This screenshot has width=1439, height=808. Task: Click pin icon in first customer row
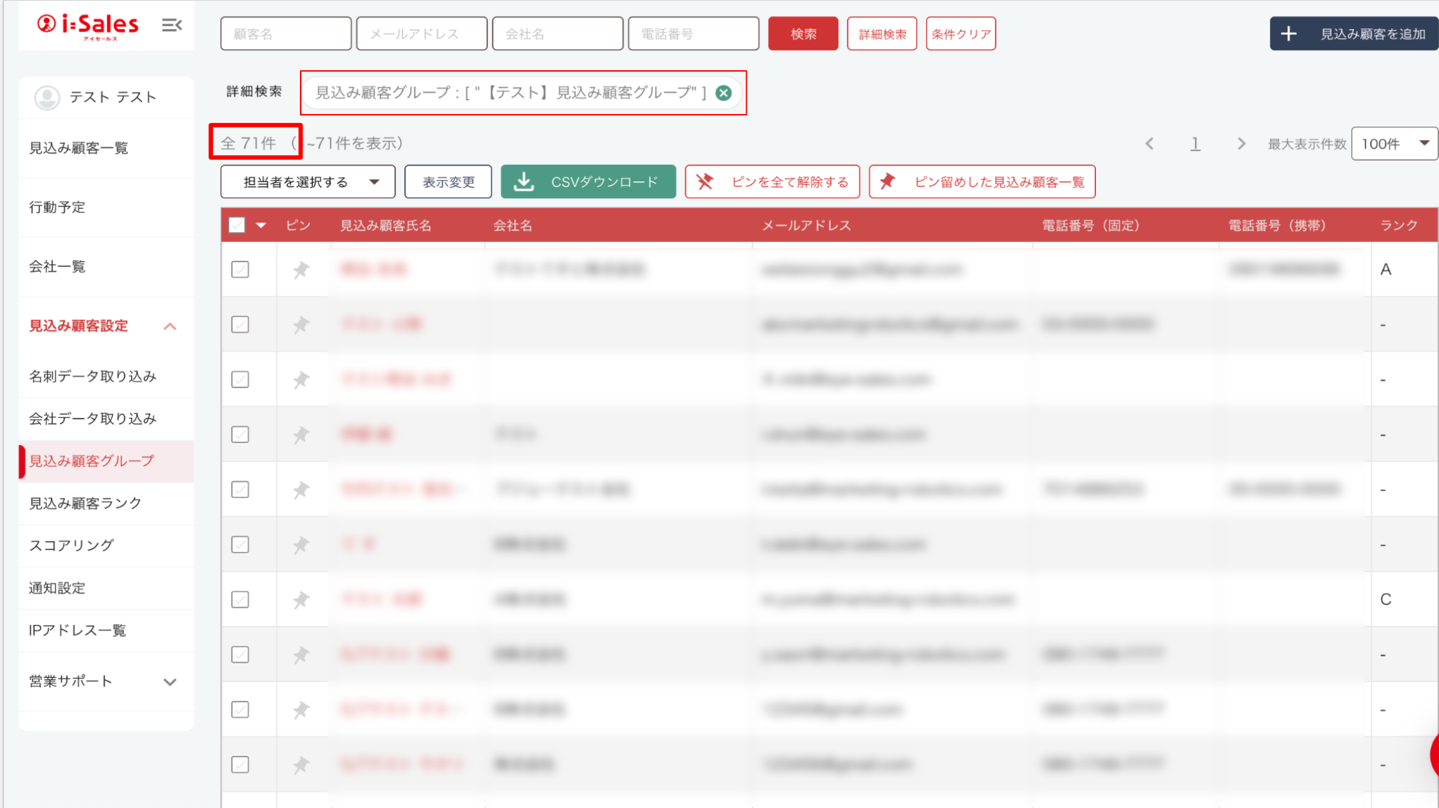tap(301, 270)
